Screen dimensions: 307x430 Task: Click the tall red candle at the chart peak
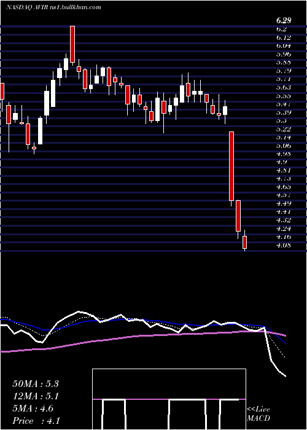[72, 44]
